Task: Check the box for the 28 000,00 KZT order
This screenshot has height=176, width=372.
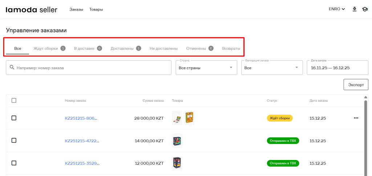Action: (14, 118)
